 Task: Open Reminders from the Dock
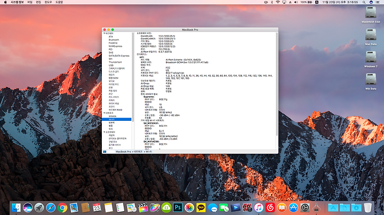[x=120, y=208]
